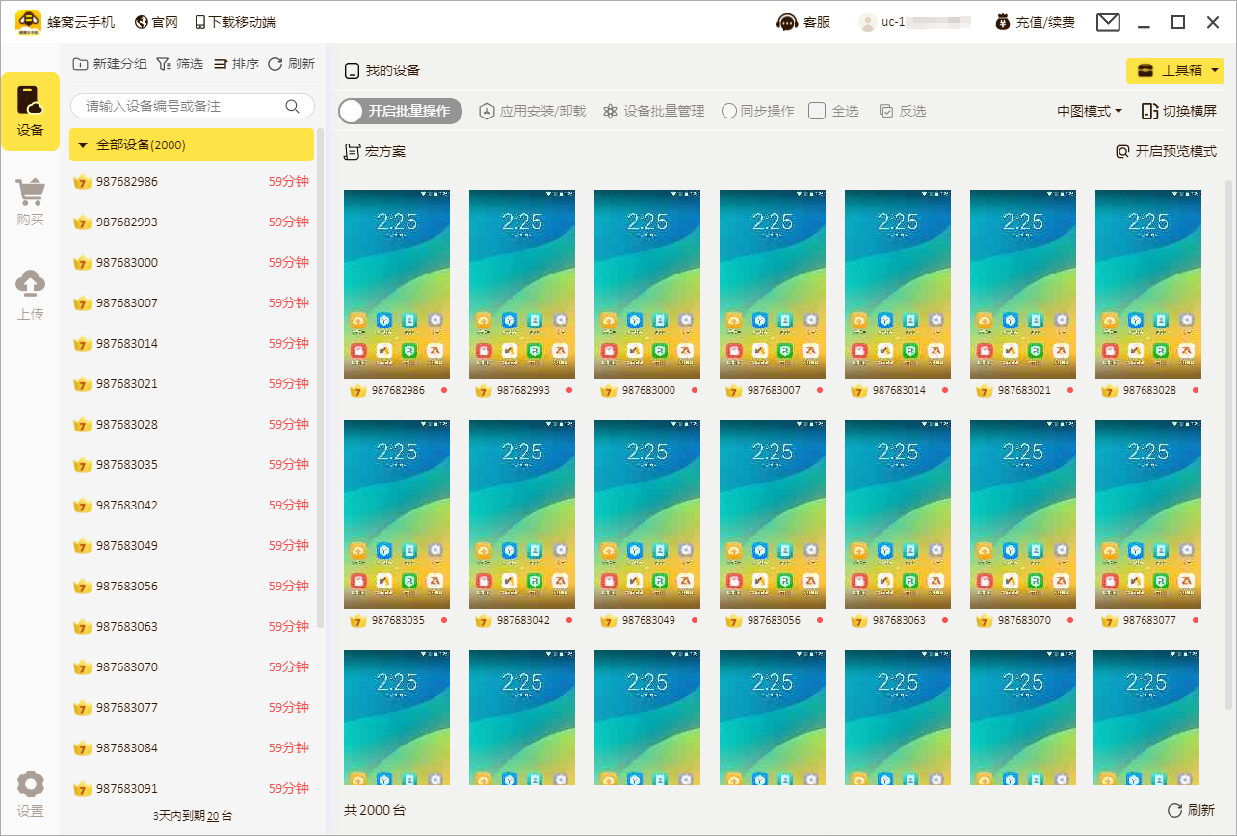Click 共 2000 台 total count text

coord(375,810)
